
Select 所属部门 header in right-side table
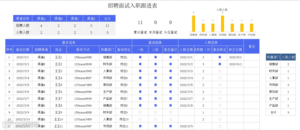point(273,57)
